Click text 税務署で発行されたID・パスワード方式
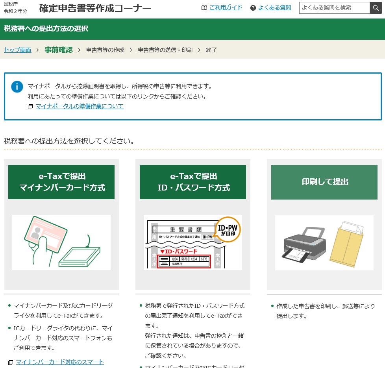 coord(195,306)
